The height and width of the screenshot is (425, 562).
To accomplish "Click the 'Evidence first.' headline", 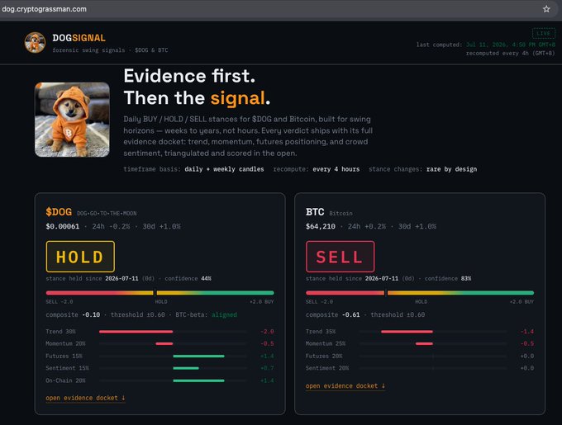I will [x=189, y=76].
